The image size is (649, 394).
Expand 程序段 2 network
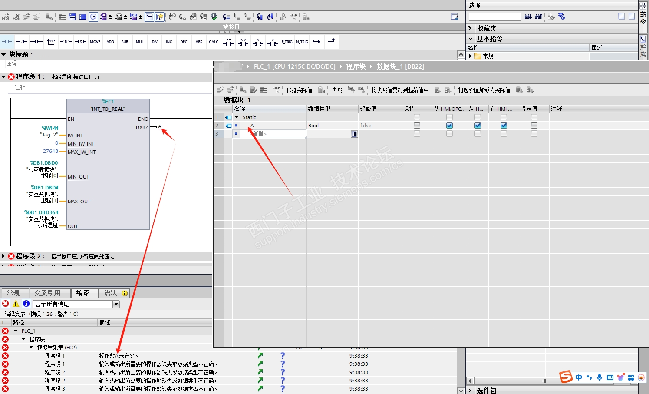click(x=3, y=256)
